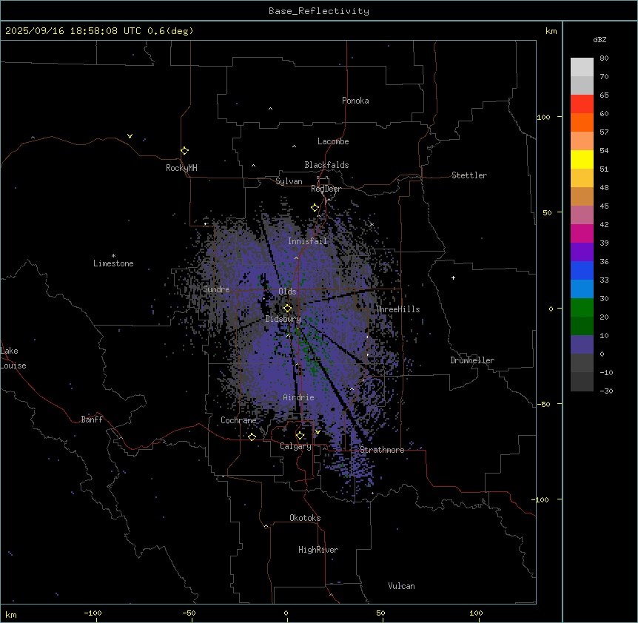The image size is (638, 623).
Task: Select the scan timestamp text at top left
Action: point(99,31)
